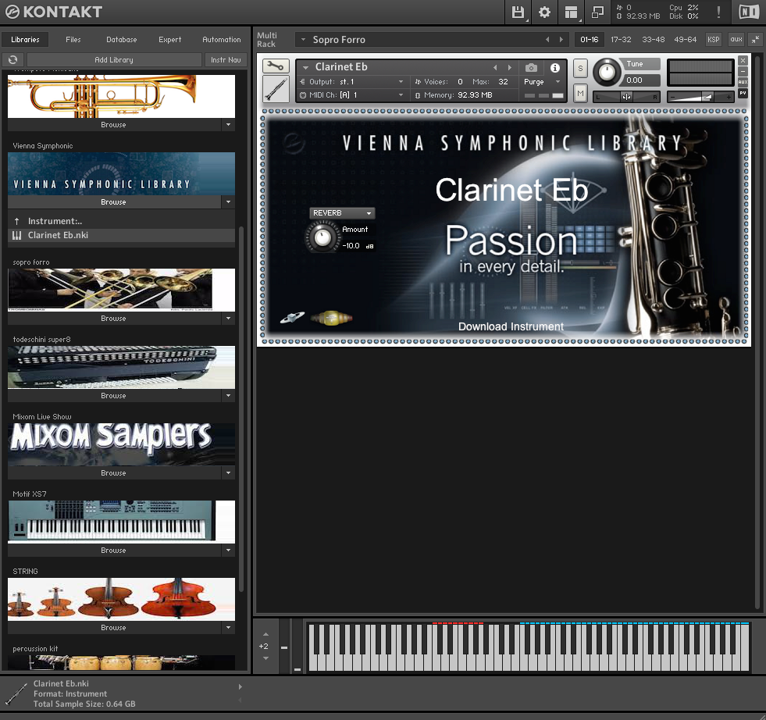
Task: Shift keyboard octave up
Action: [265, 634]
